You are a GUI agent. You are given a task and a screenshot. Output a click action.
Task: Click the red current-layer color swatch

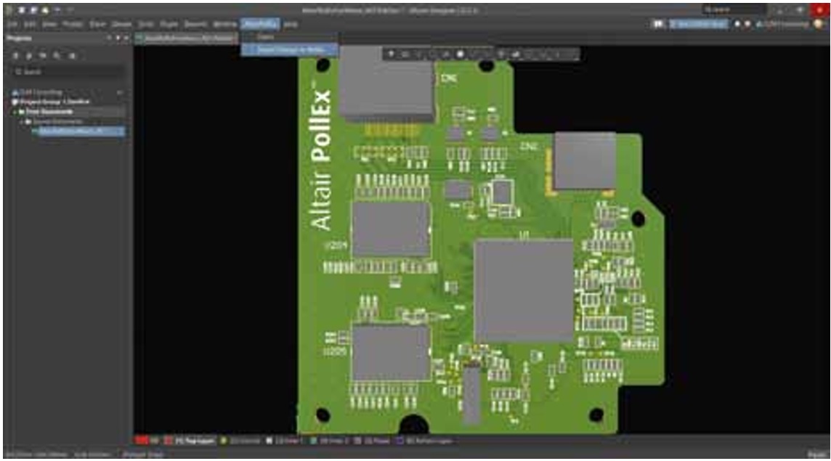point(142,441)
